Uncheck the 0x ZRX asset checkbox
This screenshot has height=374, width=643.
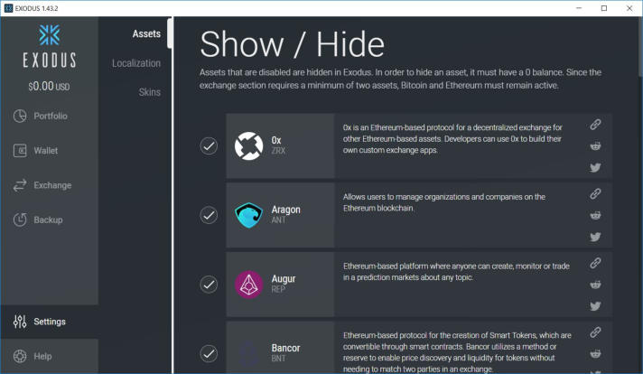click(209, 146)
